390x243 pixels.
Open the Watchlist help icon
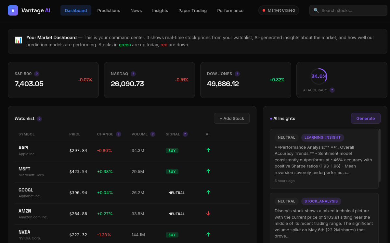(39, 119)
